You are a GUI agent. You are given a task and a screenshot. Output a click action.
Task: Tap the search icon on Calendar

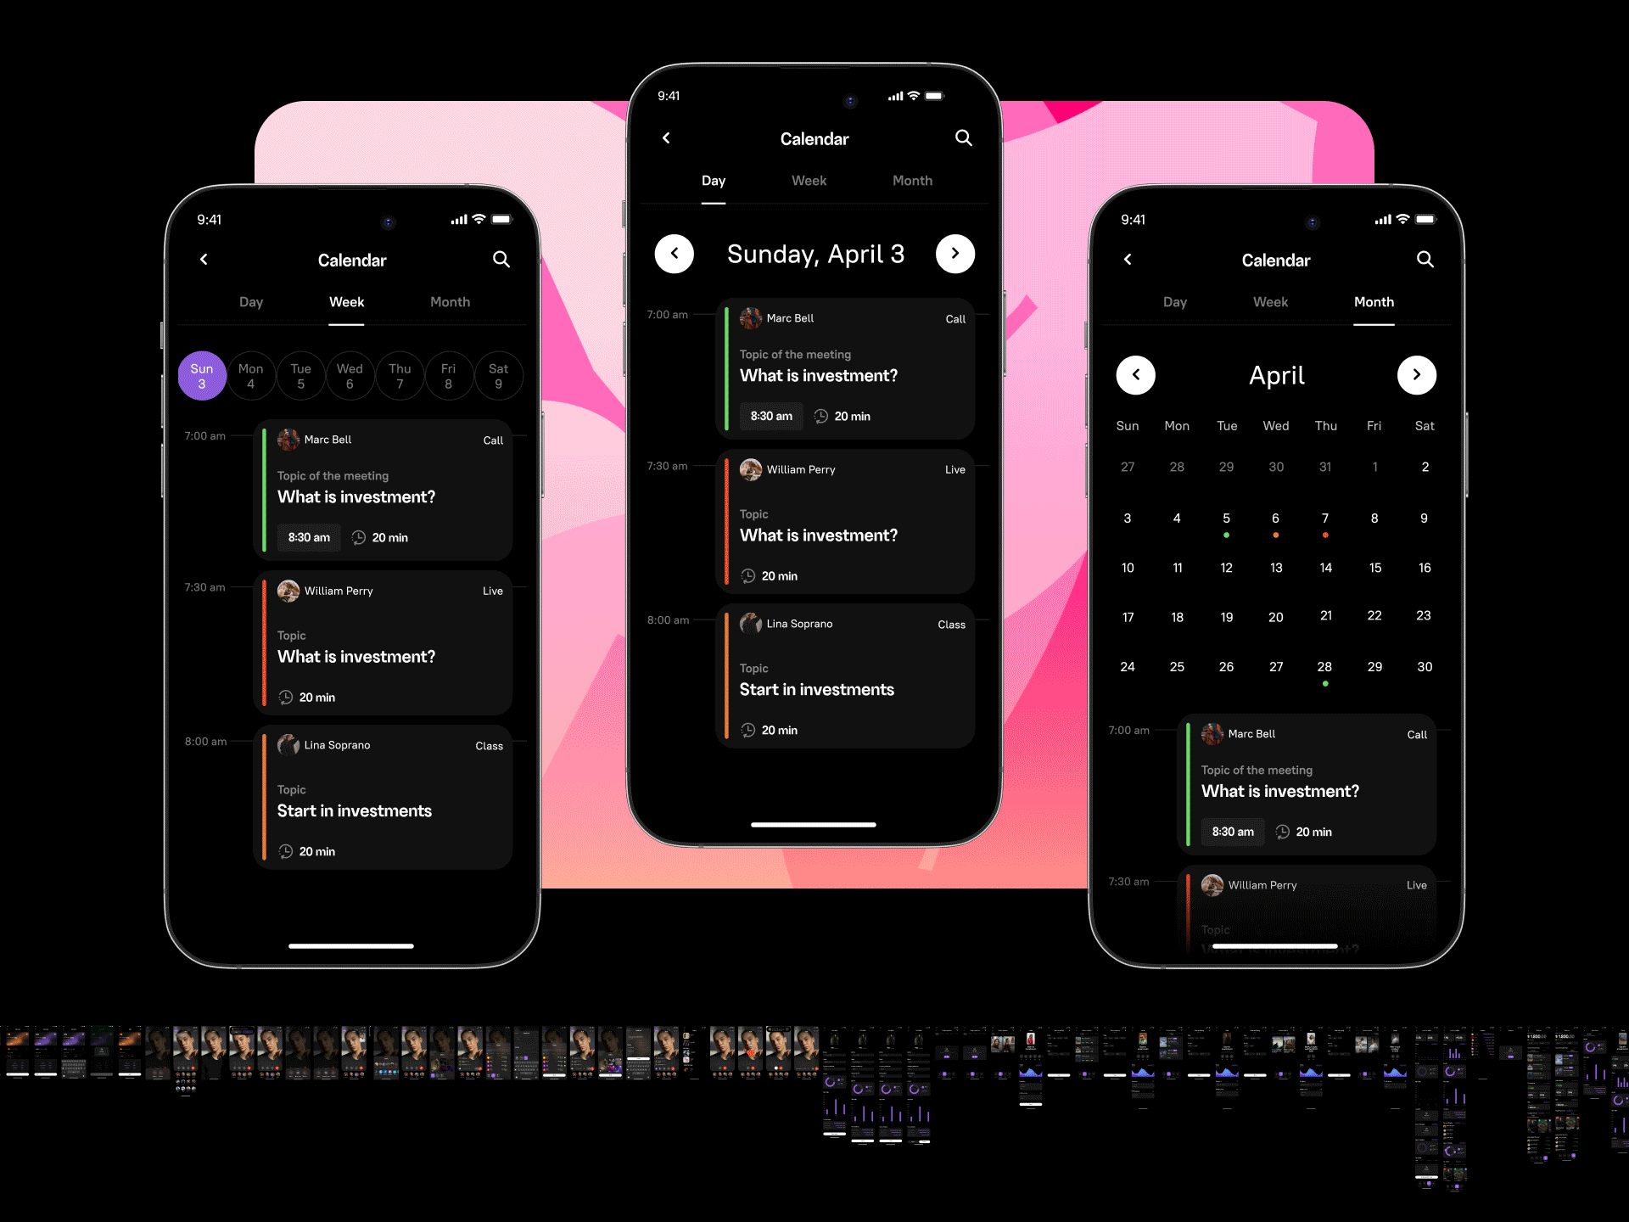(963, 140)
